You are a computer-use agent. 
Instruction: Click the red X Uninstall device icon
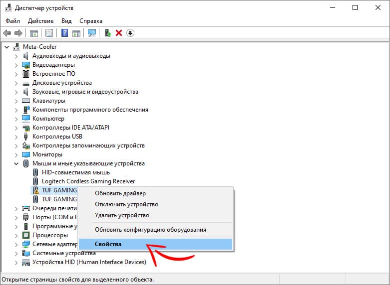pyautogui.click(x=119, y=33)
